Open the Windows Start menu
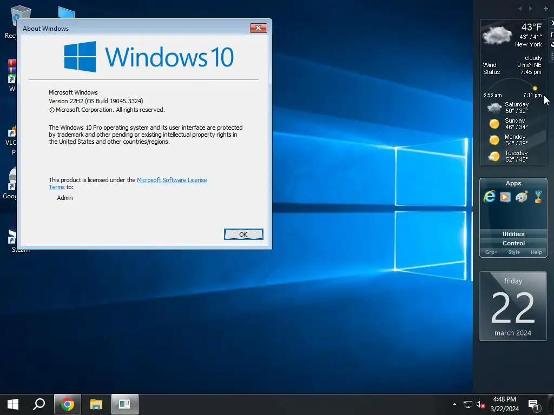 [13, 404]
